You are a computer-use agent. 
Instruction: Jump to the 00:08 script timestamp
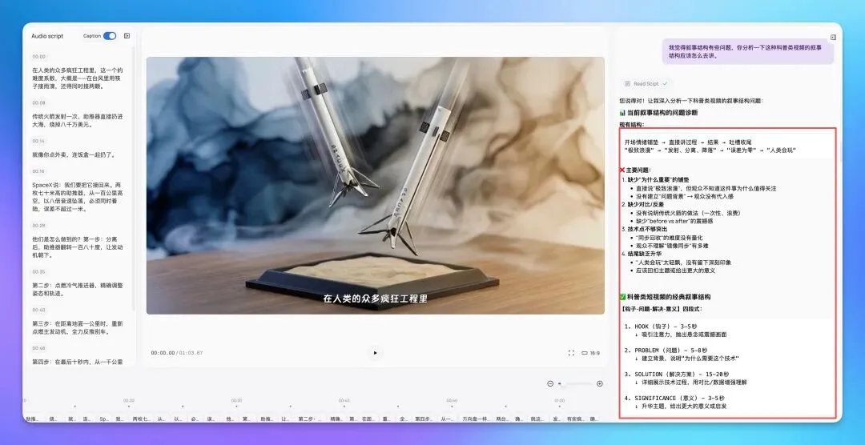tap(38, 102)
